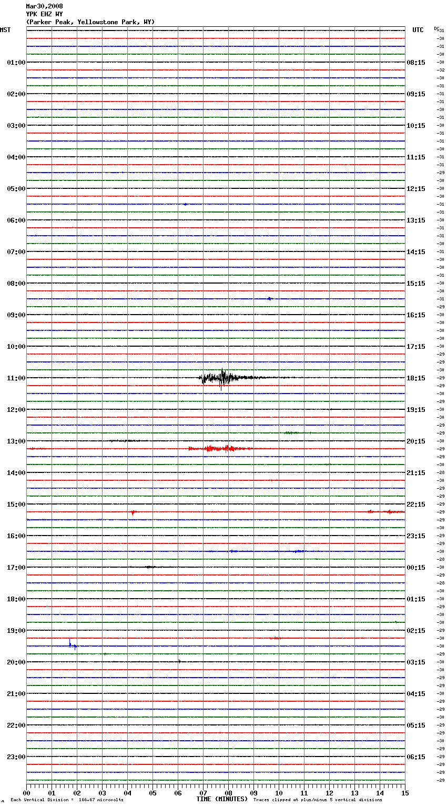
Task: Click the 08:15 UTC time label
Action: coord(416,63)
